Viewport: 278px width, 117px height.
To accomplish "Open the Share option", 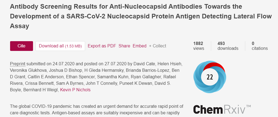I will click(x=124, y=46).
